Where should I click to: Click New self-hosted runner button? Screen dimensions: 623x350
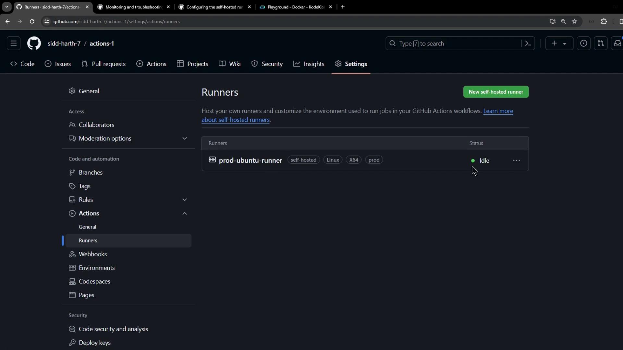click(x=496, y=92)
